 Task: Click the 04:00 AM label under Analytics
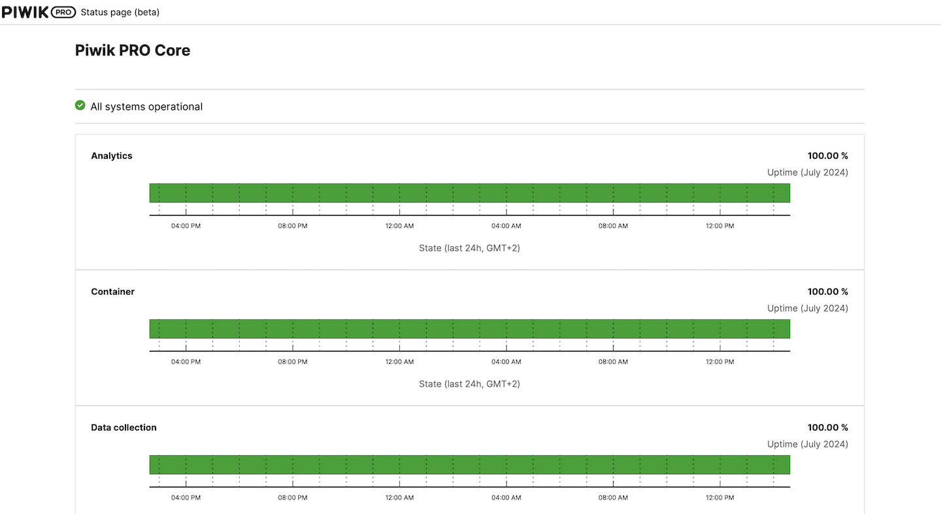tap(506, 226)
